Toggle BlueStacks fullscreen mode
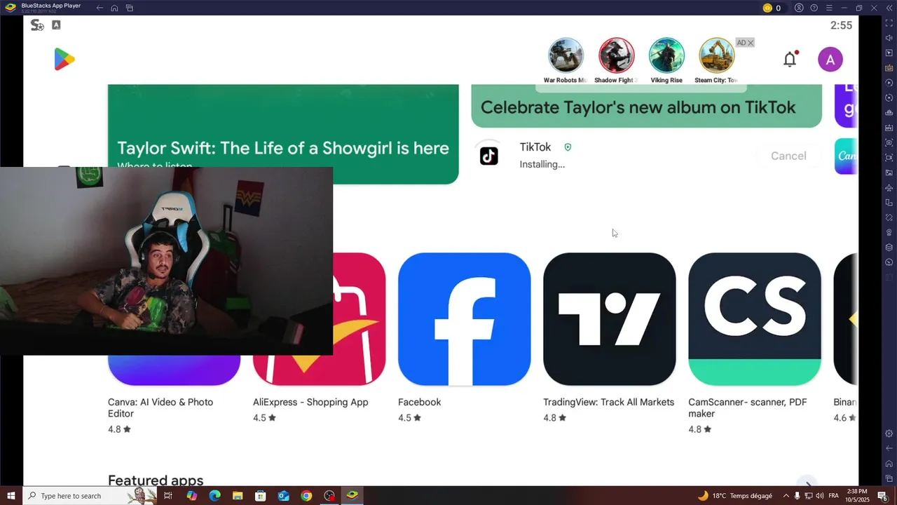Image resolution: width=897 pixels, height=505 pixels. (889, 23)
